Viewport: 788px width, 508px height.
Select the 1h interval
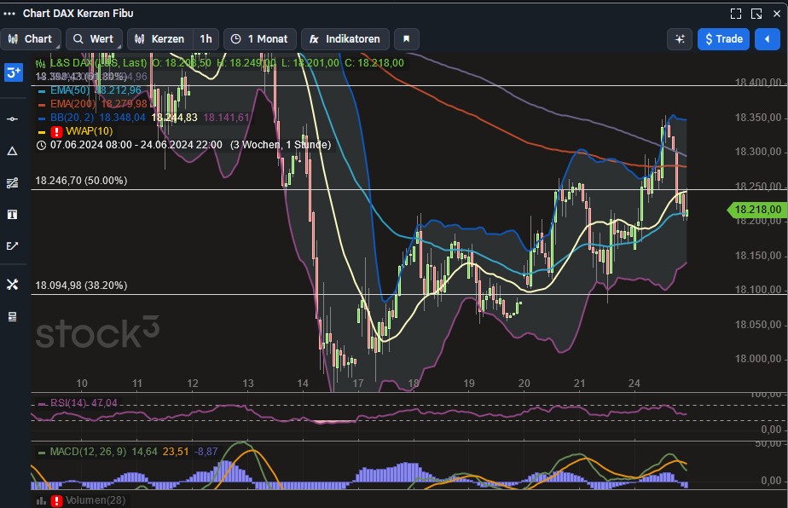click(x=205, y=38)
